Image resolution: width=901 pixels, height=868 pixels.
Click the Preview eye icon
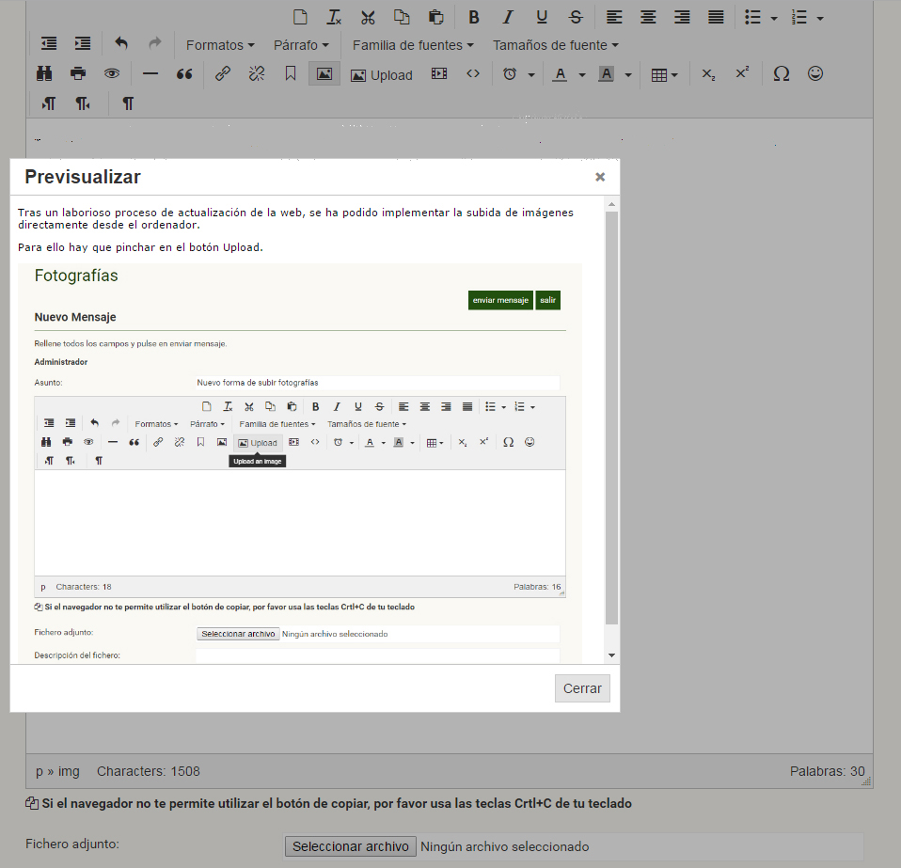pos(112,73)
